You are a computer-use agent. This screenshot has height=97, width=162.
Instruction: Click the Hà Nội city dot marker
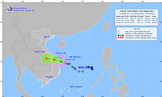(x=46, y=38)
